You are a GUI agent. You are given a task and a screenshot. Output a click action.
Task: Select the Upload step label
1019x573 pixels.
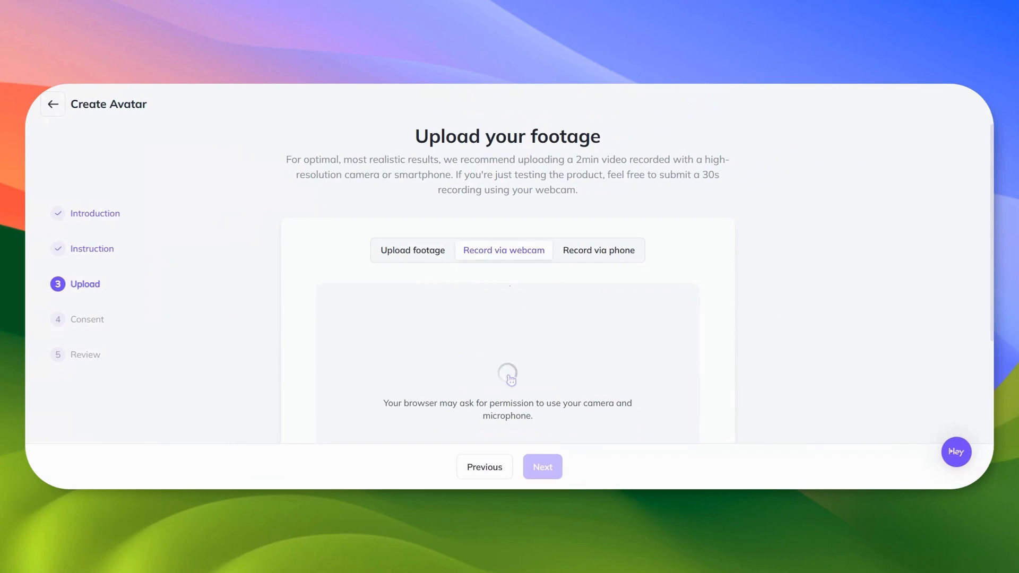coord(85,284)
